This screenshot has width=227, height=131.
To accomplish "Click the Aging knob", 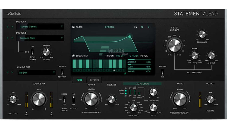I will point(180,99).
